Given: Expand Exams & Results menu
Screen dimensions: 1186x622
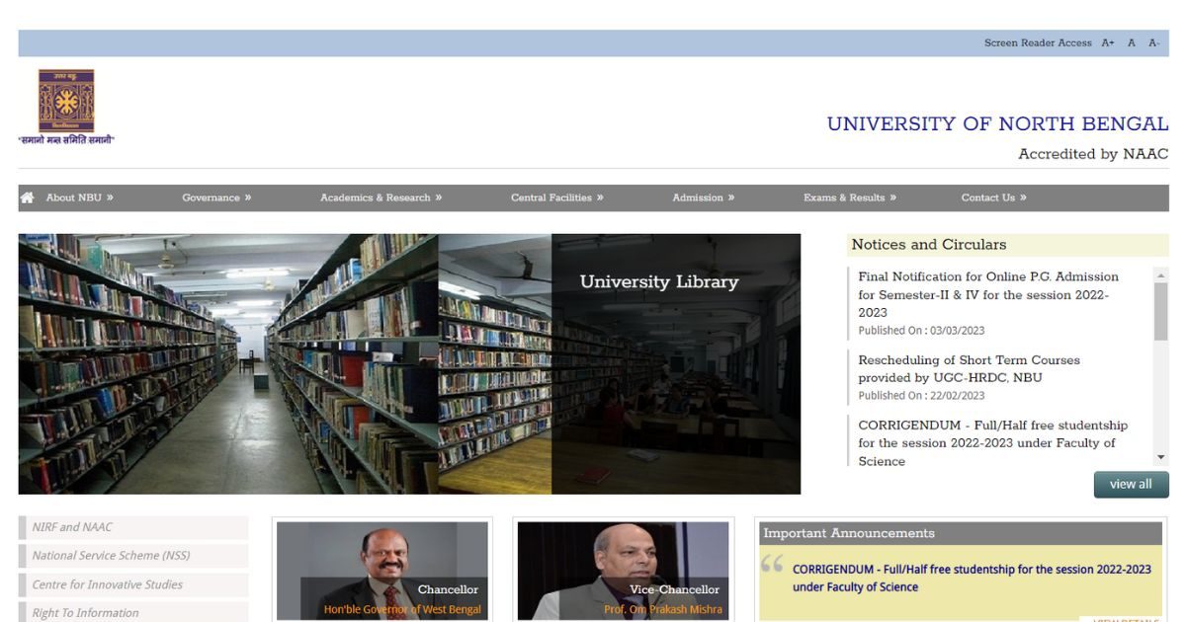Looking at the screenshot, I should coord(850,197).
